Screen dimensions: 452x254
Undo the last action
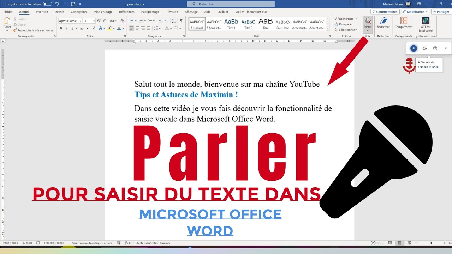click(56, 4)
